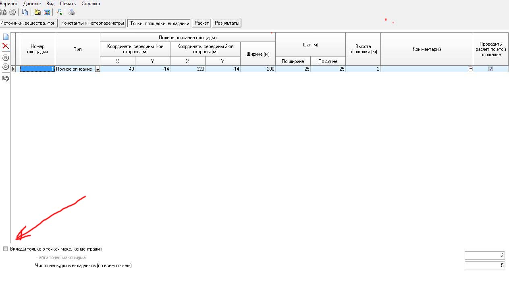Viewport: 509px width, 282px height.
Task: Enable 'Вклады только в точках макс. концентрации' checkbox
Action: (x=5, y=249)
